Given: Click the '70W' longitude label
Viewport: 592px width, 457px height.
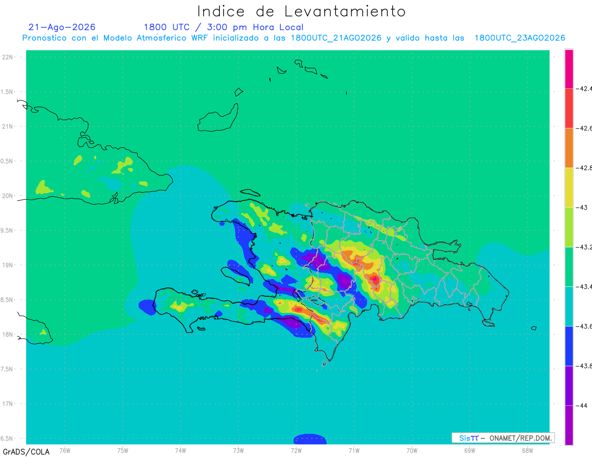Looking at the screenshot, I should pyautogui.click(x=412, y=450).
